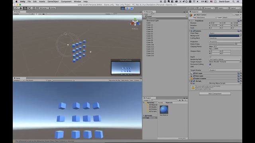Click the Main Camera object icon in Inspector
255x143 pixels.
pyautogui.click(x=191, y=15)
